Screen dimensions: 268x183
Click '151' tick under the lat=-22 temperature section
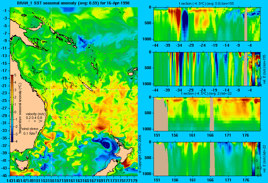pyautogui.click(x=157, y=135)
